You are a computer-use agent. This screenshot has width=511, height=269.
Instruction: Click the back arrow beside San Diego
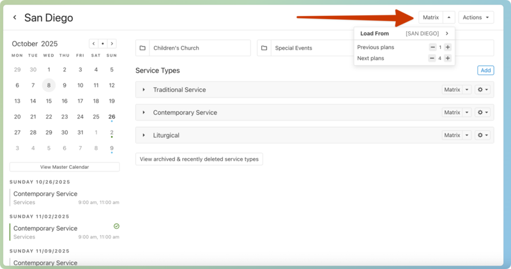point(15,18)
